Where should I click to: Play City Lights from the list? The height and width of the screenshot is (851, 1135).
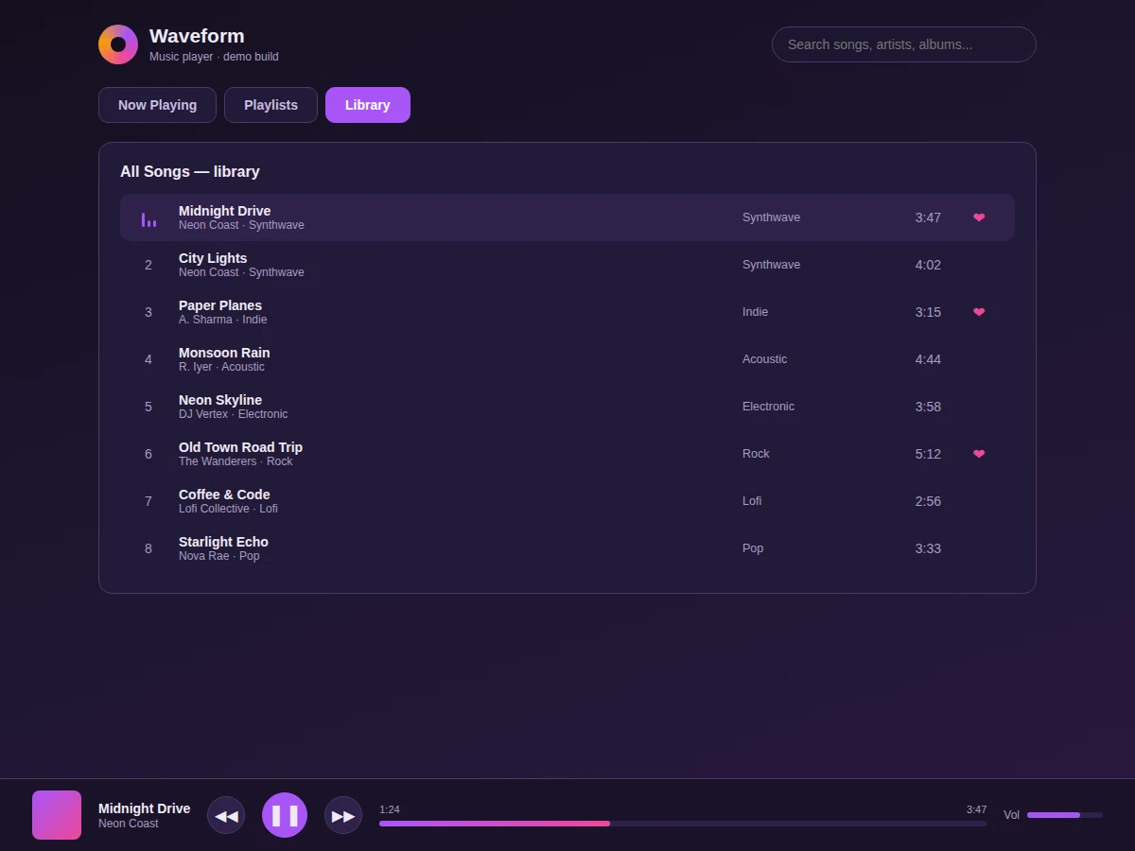(x=567, y=265)
